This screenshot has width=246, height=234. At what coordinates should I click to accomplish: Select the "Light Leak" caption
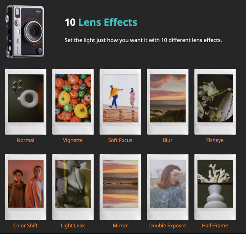(73, 225)
